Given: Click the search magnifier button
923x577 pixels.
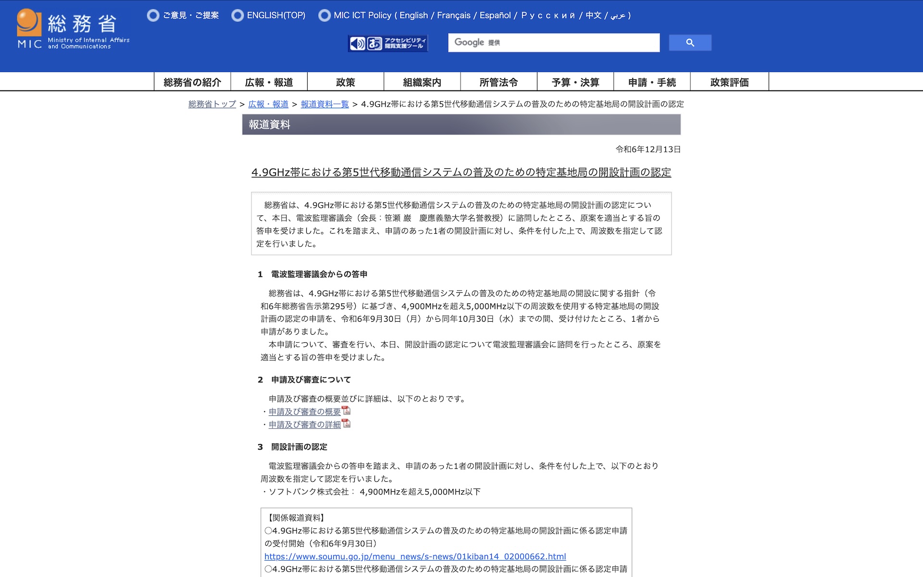Looking at the screenshot, I should (690, 43).
